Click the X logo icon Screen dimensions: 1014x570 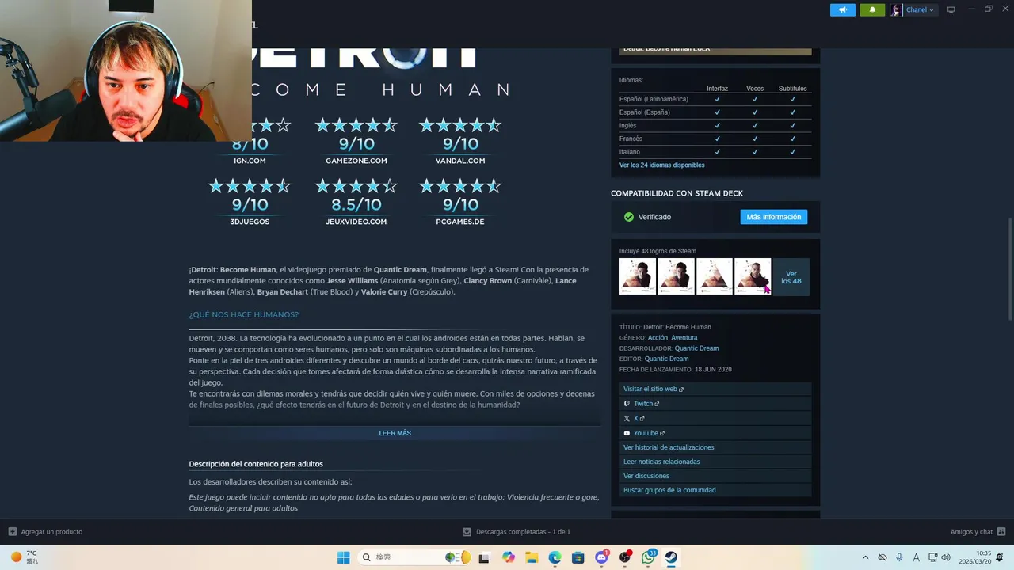click(627, 419)
